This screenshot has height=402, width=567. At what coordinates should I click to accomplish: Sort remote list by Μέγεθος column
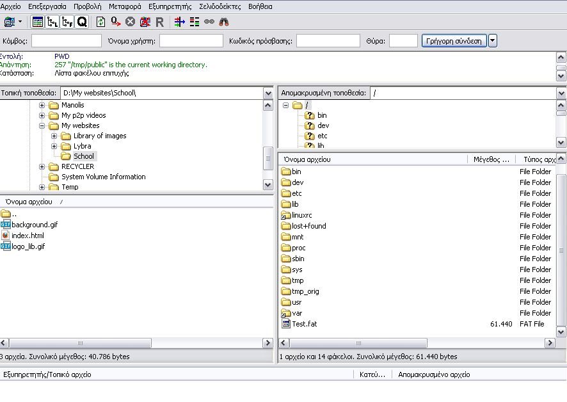click(x=493, y=159)
